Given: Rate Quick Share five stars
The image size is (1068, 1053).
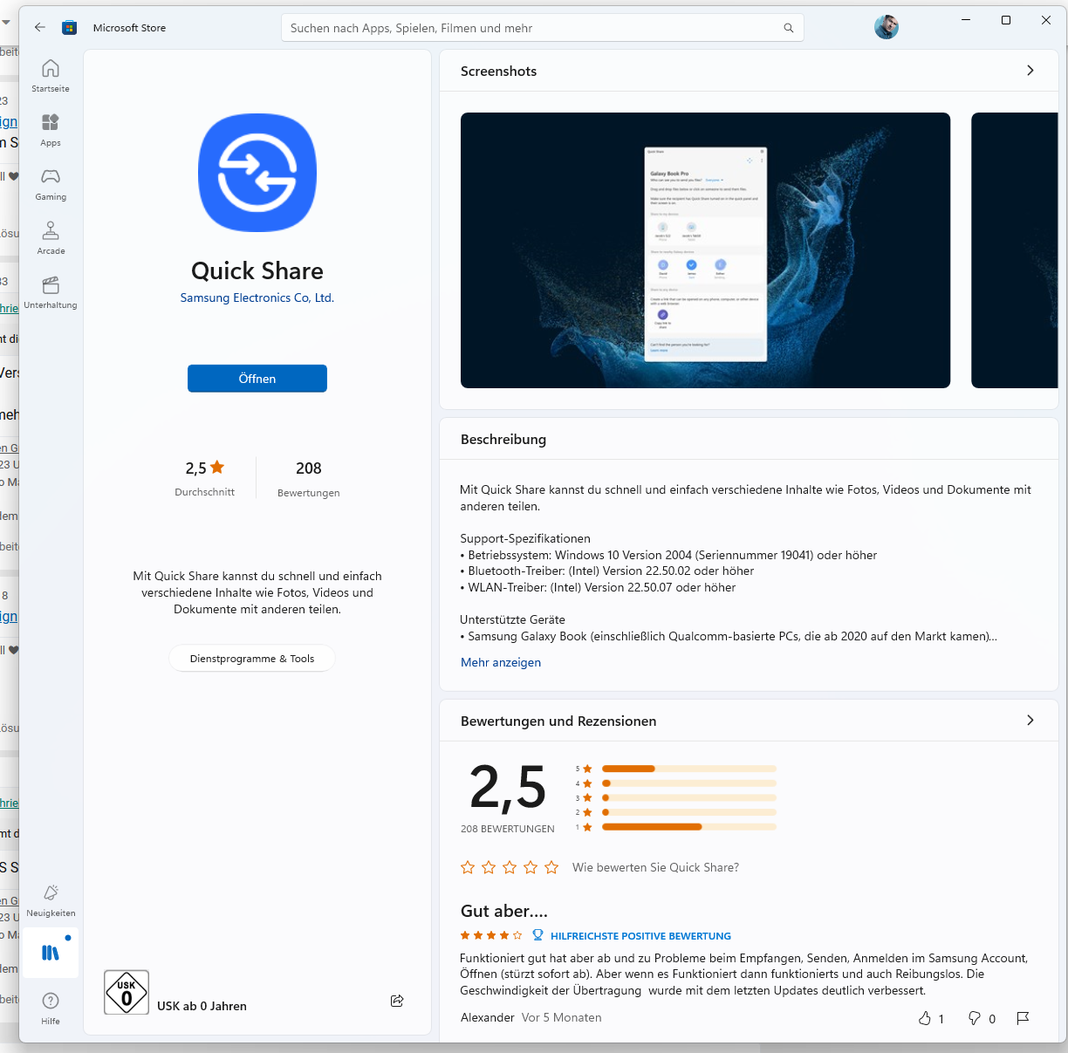Looking at the screenshot, I should (x=551, y=867).
